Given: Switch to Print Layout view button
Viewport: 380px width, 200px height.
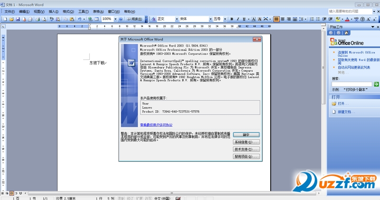Looking at the screenshot, I should pyautogui.click(x=11, y=193).
